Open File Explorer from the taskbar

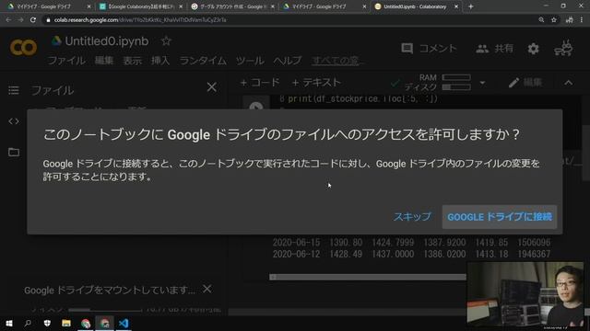coord(66,323)
